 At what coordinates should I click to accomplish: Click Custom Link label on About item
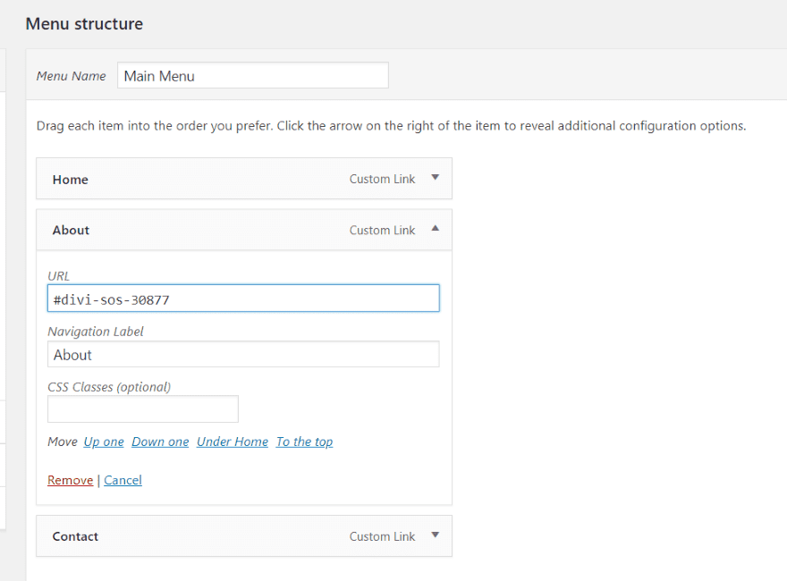pyautogui.click(x=383, y=231)
